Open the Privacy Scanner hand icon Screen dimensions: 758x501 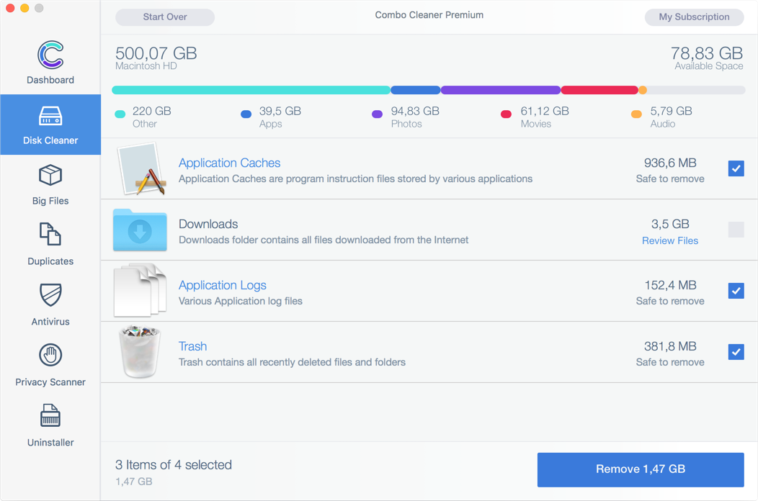click(x=50, y=355)
